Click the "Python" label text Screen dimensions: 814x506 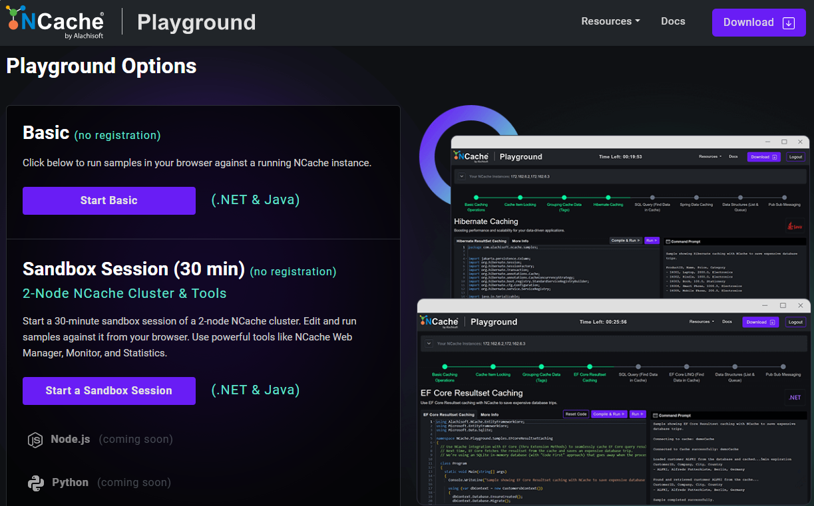(x=71, y=483)
